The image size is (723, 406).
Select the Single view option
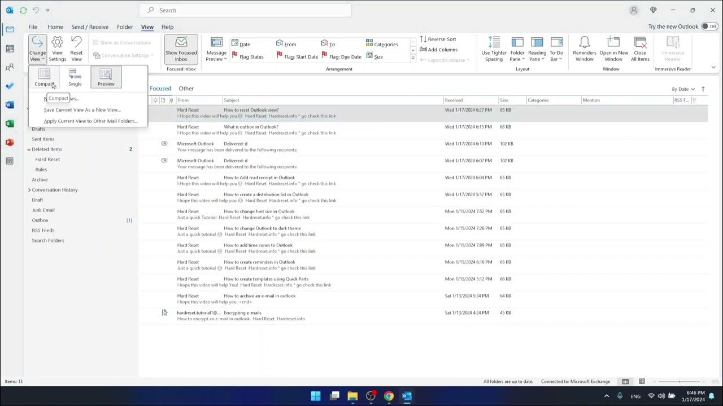[75, 77]
